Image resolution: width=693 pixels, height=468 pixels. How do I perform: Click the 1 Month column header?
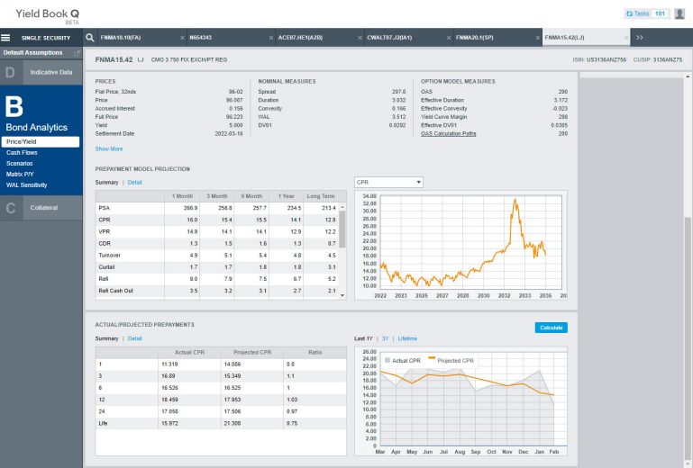pyautogui.click(x=182, y=196)
